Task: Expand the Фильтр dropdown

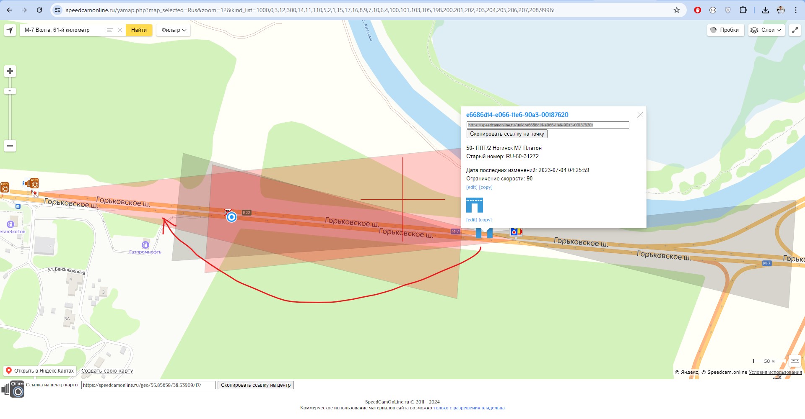Action: pyautogui.click(x=174, y=30)
